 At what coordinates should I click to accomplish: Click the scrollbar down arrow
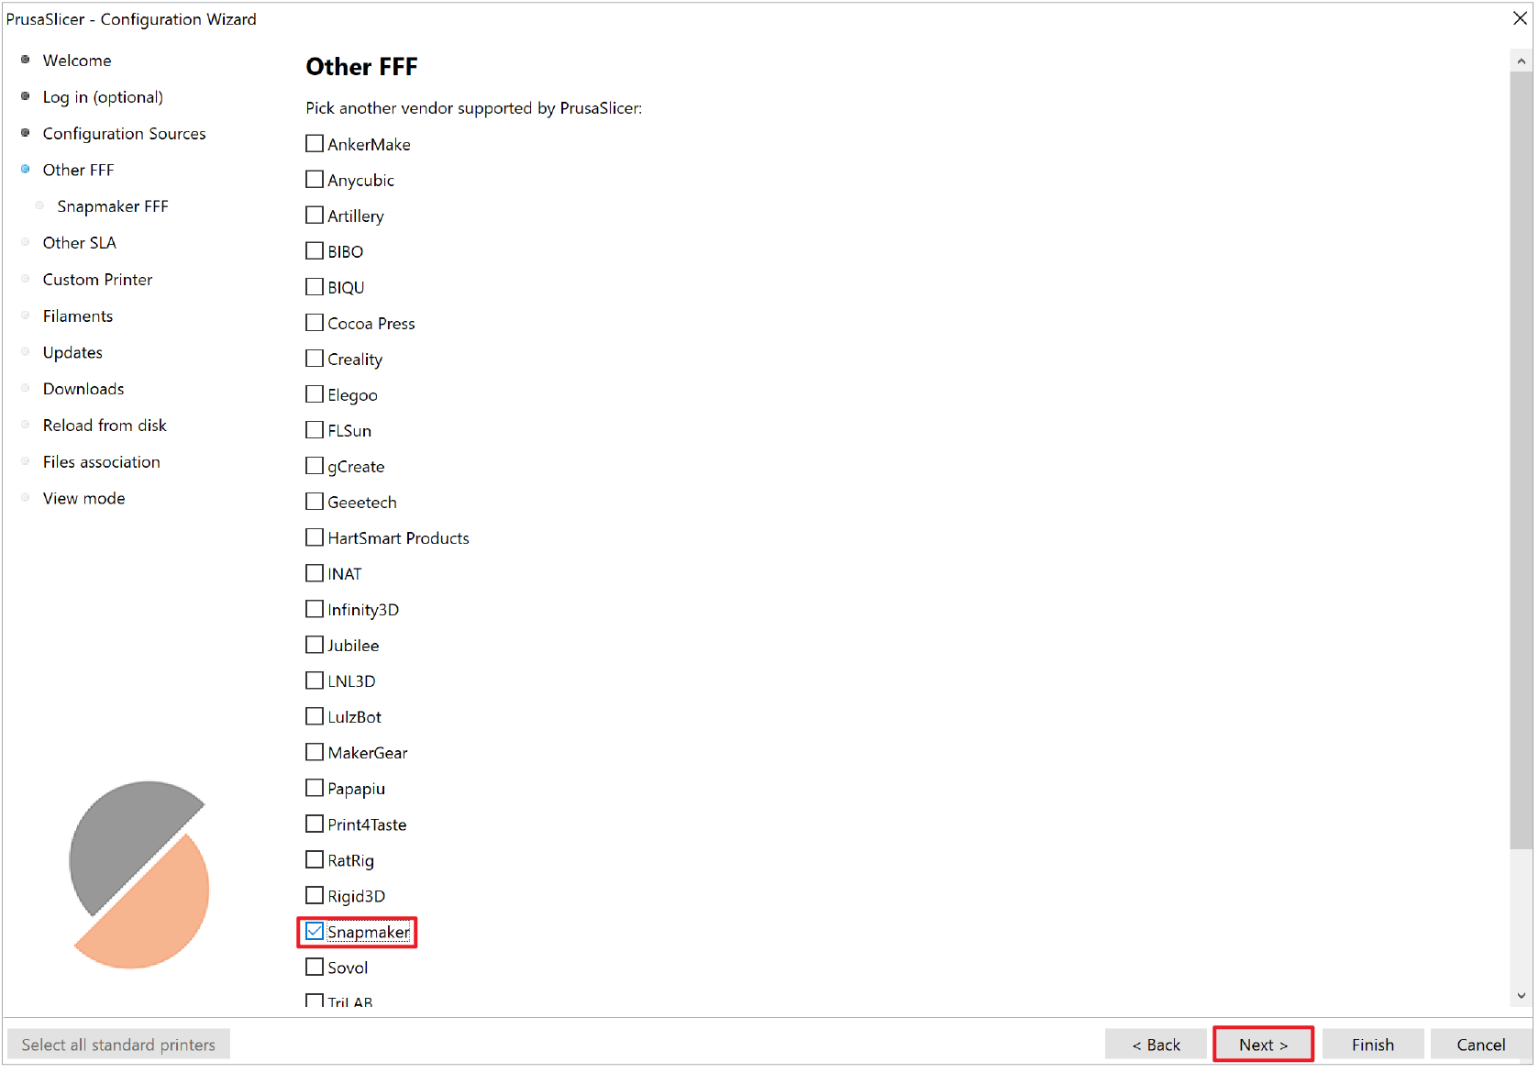coord(1521,995)
